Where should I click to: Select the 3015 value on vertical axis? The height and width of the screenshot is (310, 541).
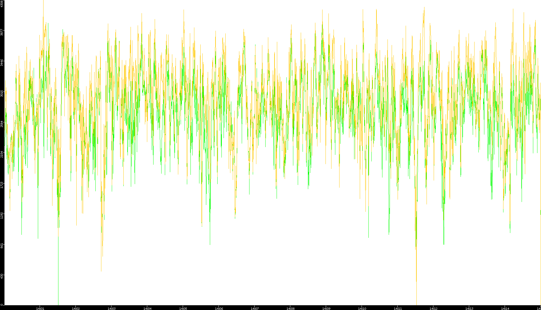click(2, 93)
